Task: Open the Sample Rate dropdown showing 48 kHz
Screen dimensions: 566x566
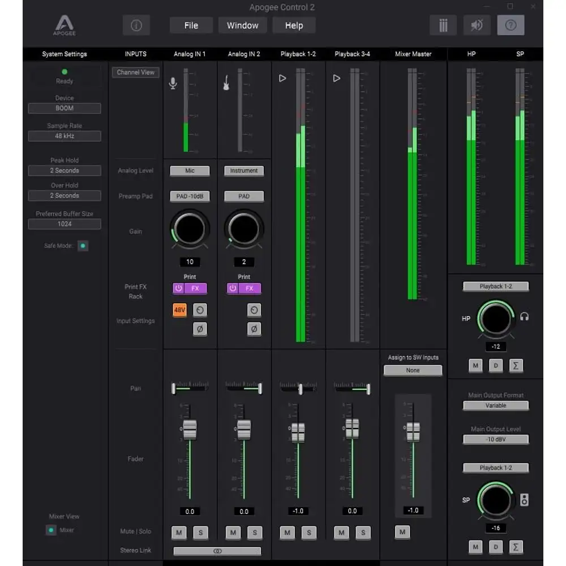Action: [x=65, y=136]
